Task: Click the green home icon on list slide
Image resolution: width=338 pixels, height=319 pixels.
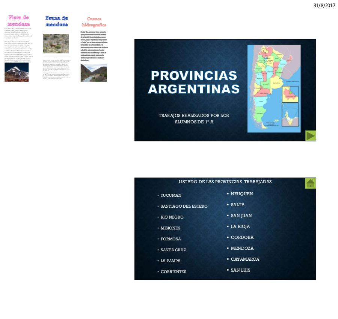Action: pyautogui.click(x=310, y=183)
